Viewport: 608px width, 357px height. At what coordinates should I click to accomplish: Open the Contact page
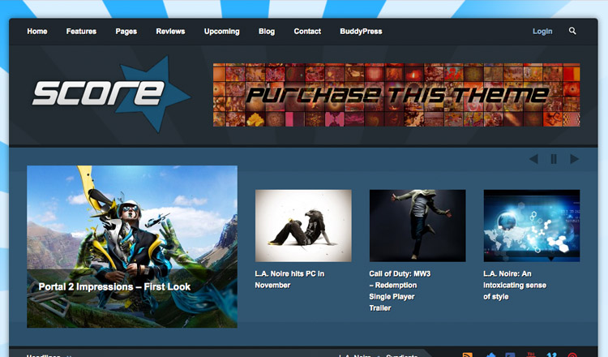pyautogui.click(x=307, y=32)
